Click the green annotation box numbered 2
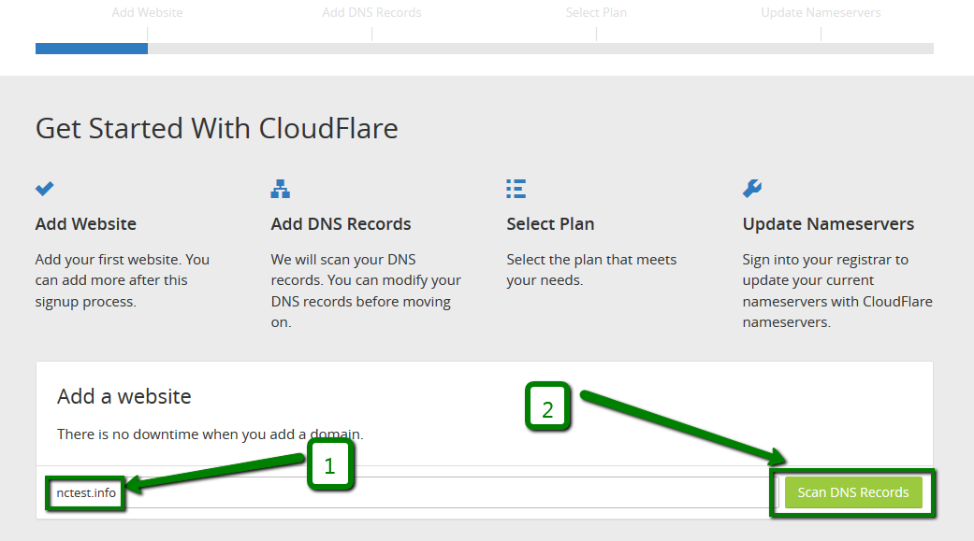 pos(547,408)
